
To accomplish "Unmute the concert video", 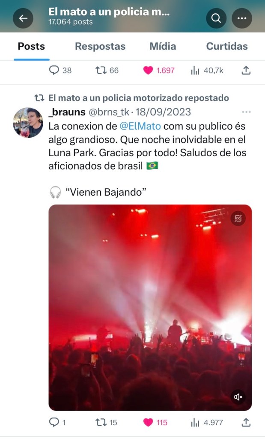I will click(x=238, y=397).
